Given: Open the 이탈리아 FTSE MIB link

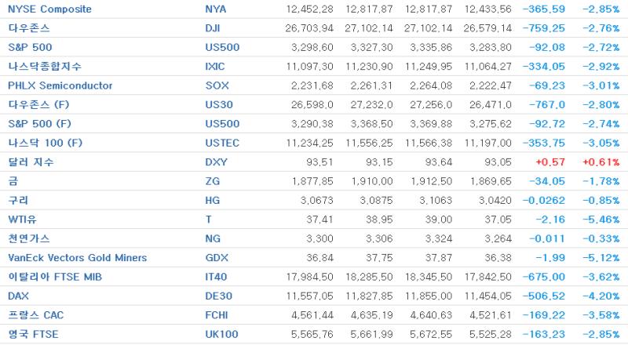Looking at the screenshot, I should (x=55, y=277).
